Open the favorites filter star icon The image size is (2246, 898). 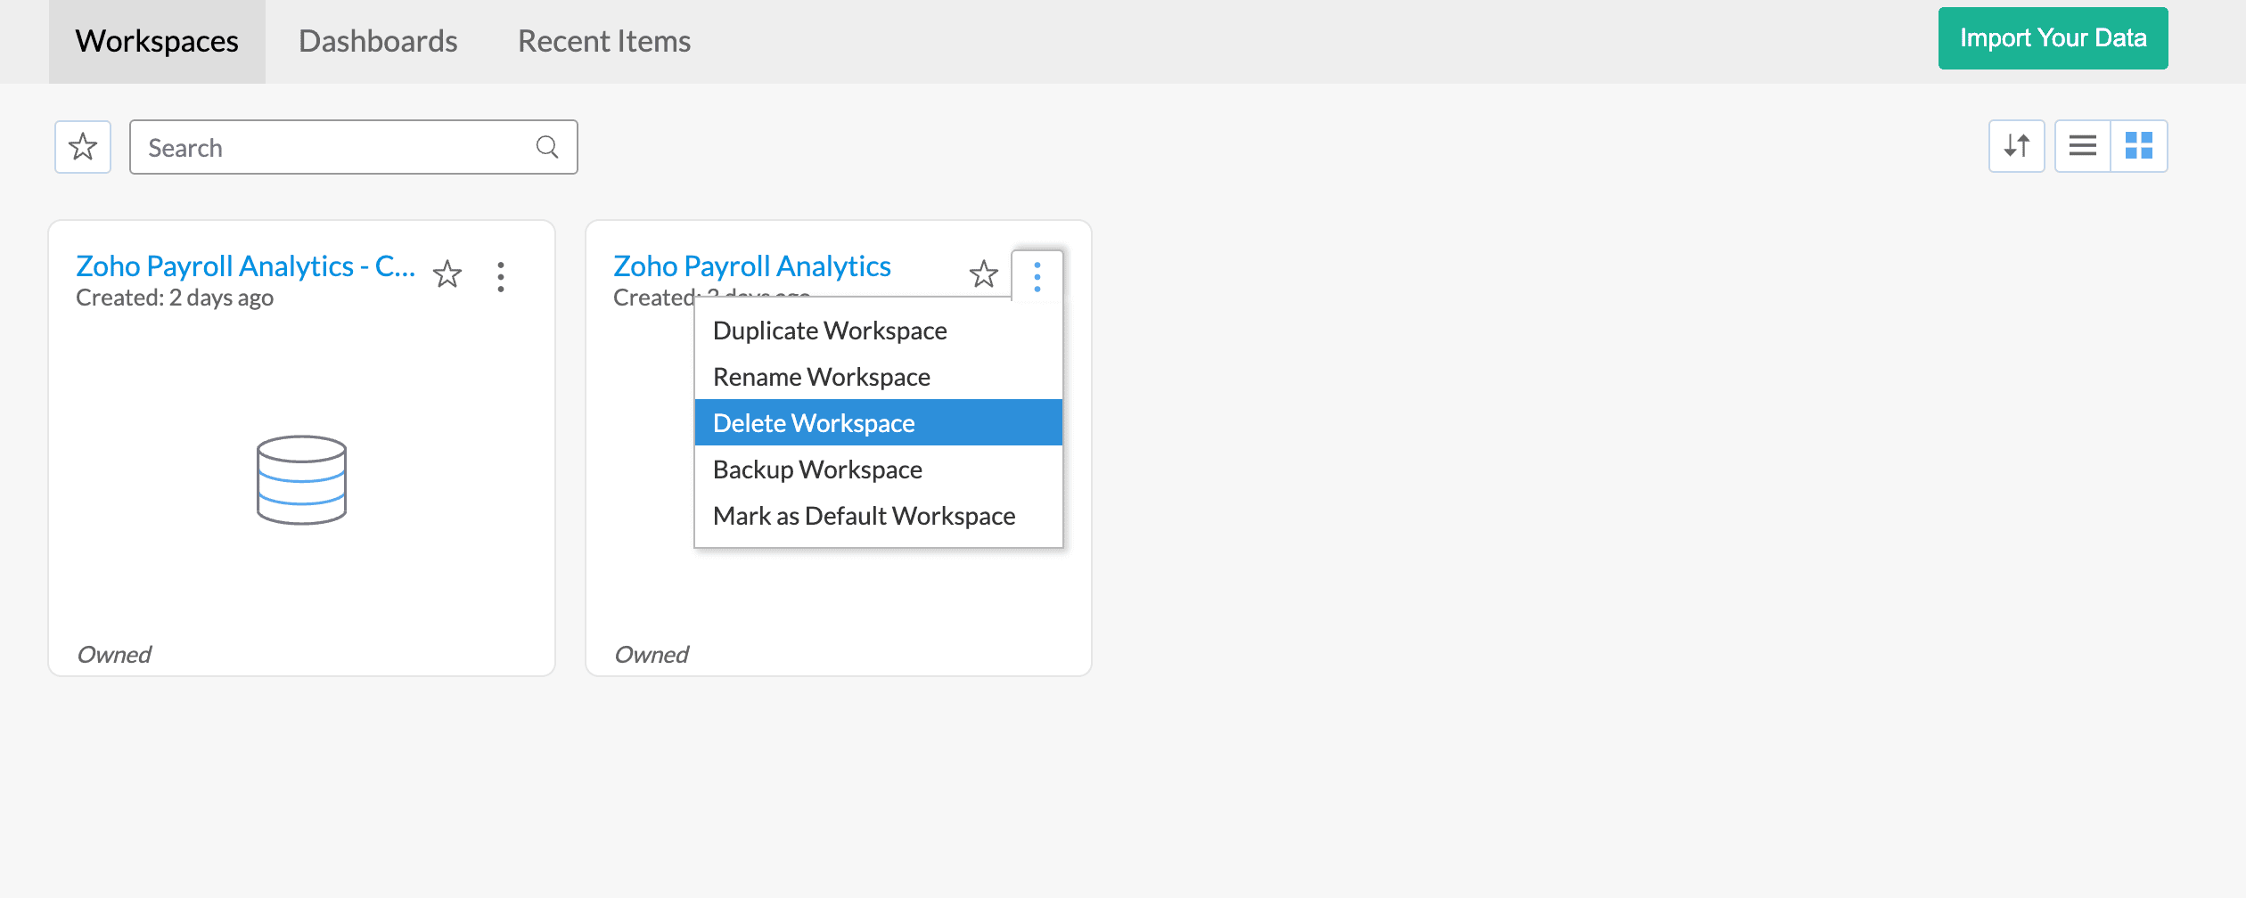tap(82, 146)
